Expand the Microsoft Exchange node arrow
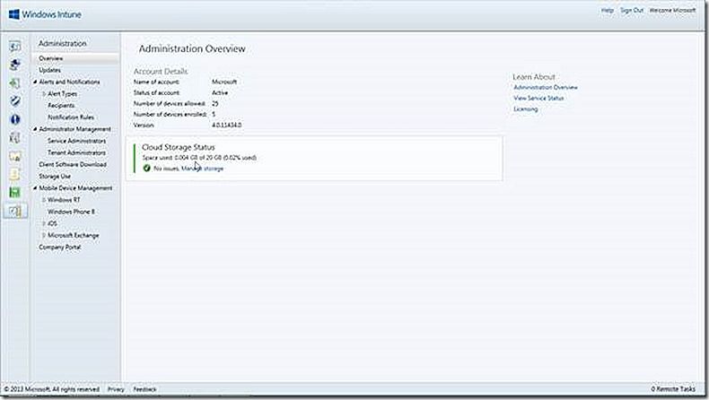Viewport: 709px width, 400px height. click(44, 235)
